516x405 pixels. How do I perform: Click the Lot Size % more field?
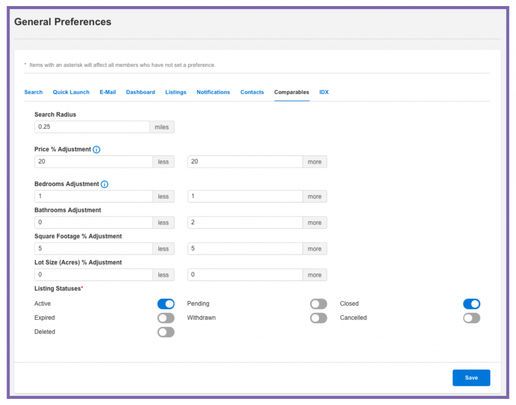[245, 275]
